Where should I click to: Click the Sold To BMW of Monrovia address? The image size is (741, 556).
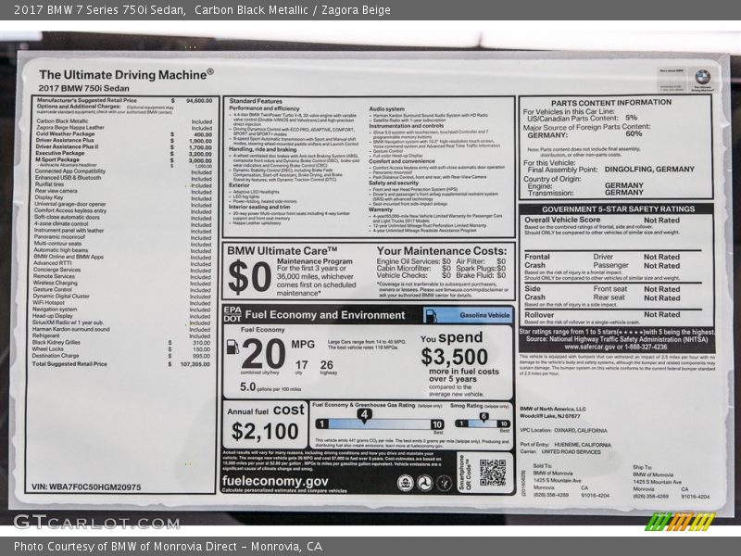pyautogui.click(x=571, y=481)
